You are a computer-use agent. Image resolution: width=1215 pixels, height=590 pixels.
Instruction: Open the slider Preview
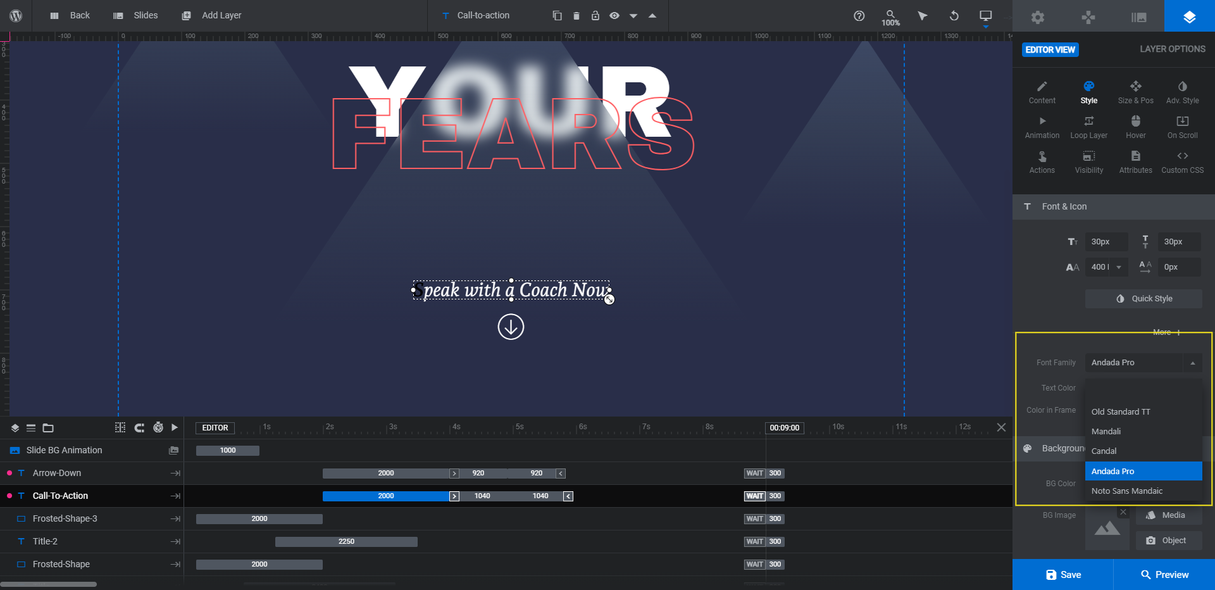1164,575
